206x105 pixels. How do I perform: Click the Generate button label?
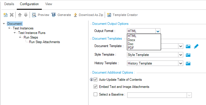click(x=64, y=15)
